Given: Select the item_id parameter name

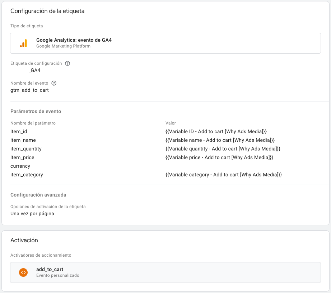Looking at the screenshot, I should tap(19, 131).
